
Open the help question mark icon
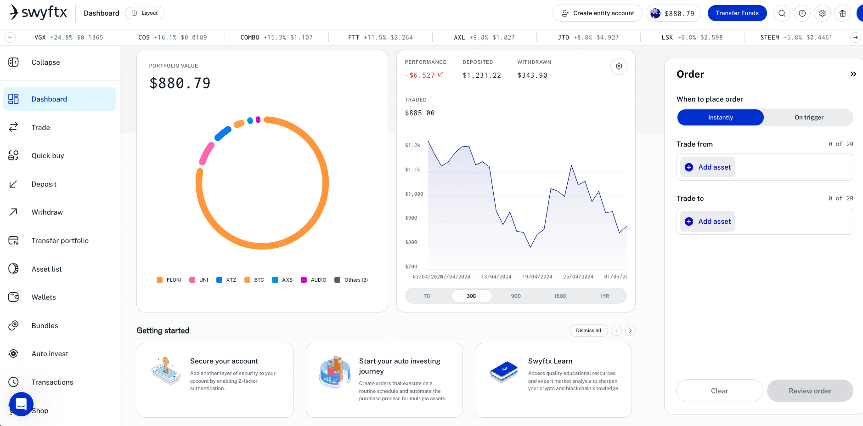(802, 13)
